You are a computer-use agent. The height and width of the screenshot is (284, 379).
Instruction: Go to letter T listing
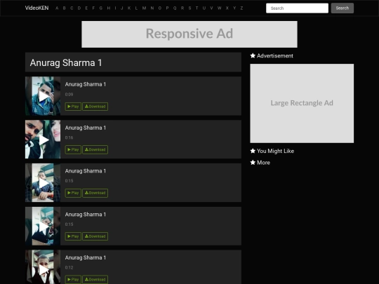[197, 8]
